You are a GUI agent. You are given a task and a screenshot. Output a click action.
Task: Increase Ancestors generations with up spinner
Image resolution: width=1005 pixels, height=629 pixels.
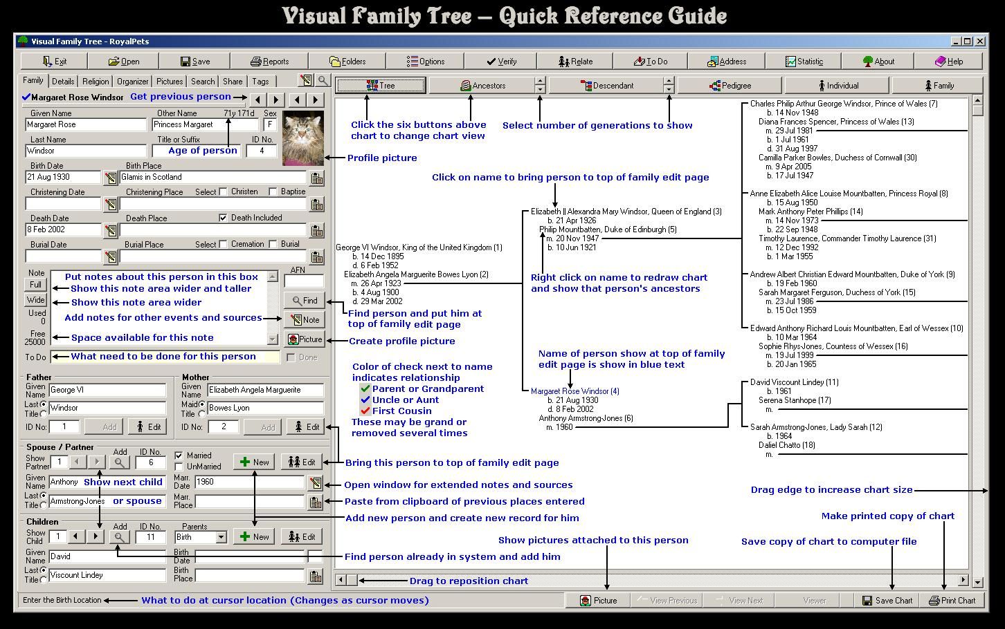[540, 81]
